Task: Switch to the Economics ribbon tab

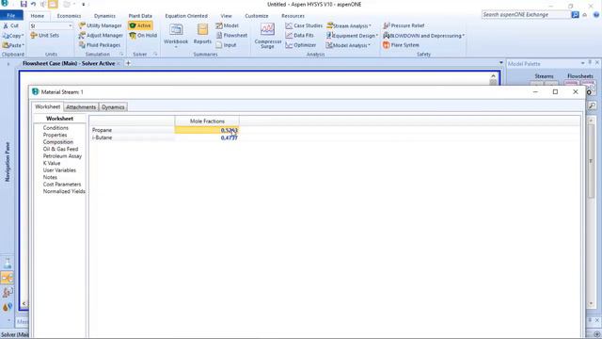Action: click(69, 16)
